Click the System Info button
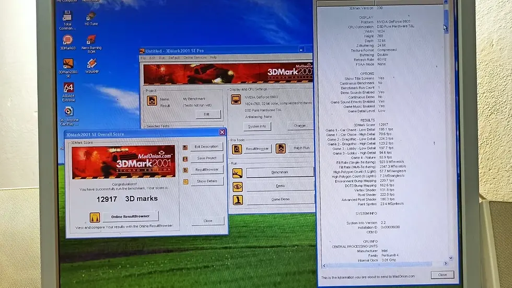 click(257, 126)
